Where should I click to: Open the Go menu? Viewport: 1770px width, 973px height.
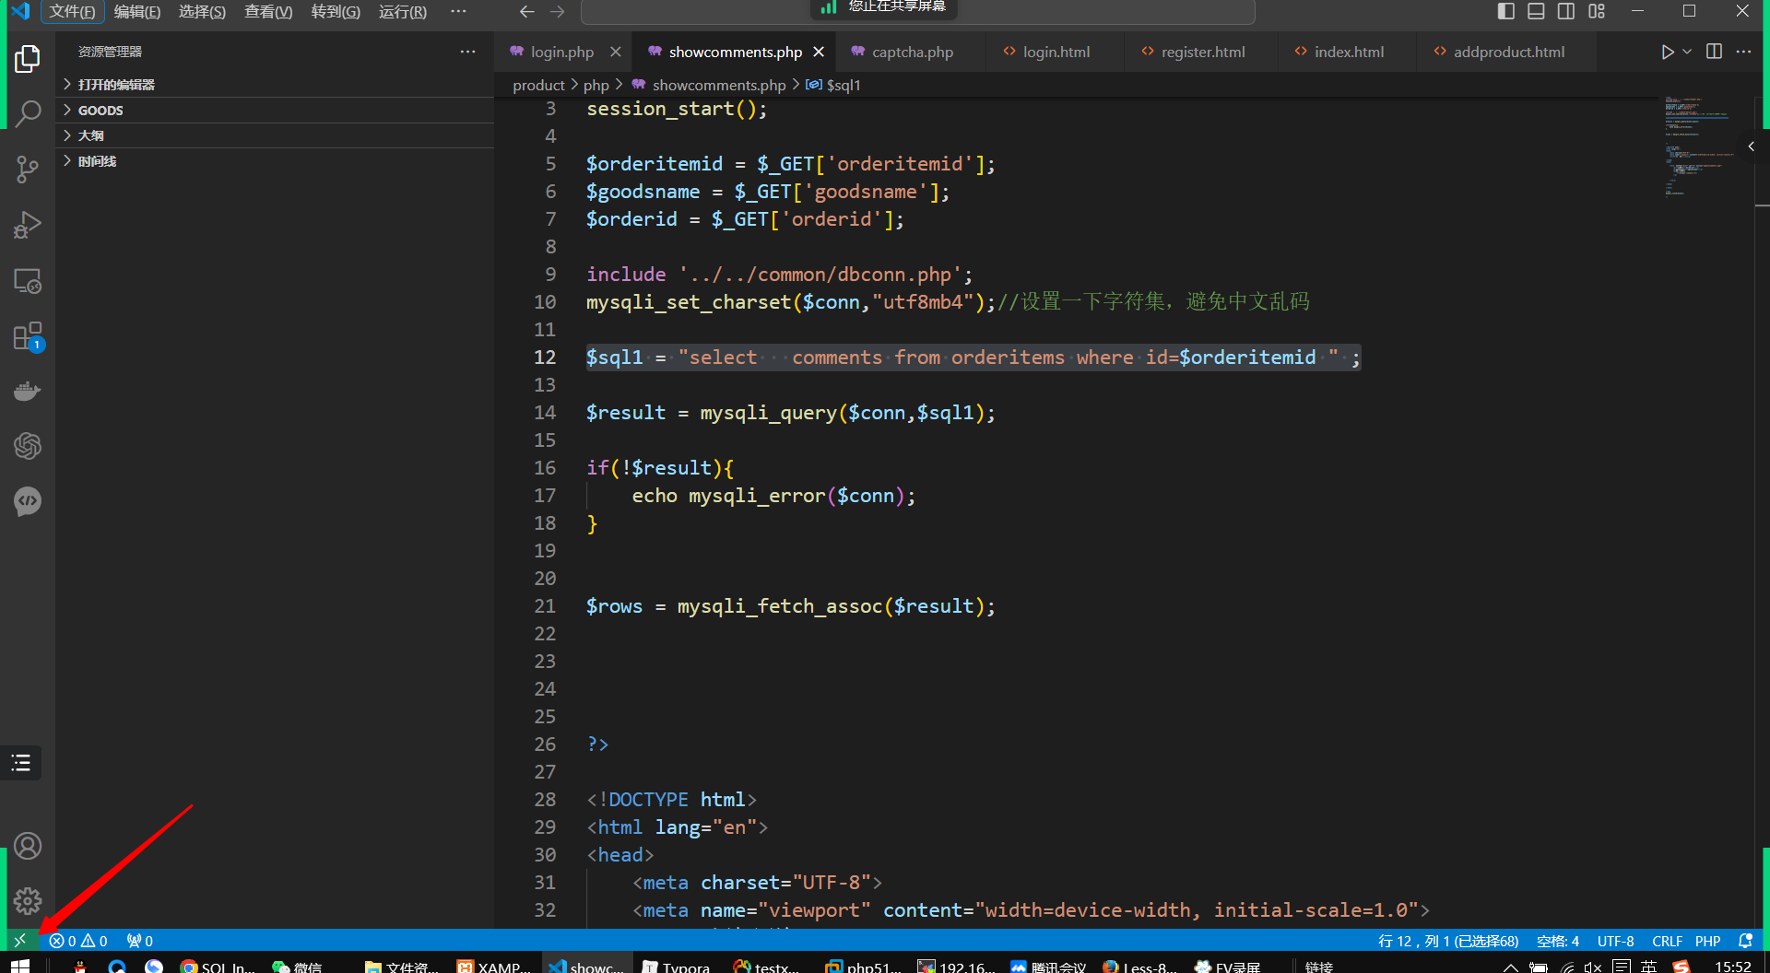[x=336, y=12]
